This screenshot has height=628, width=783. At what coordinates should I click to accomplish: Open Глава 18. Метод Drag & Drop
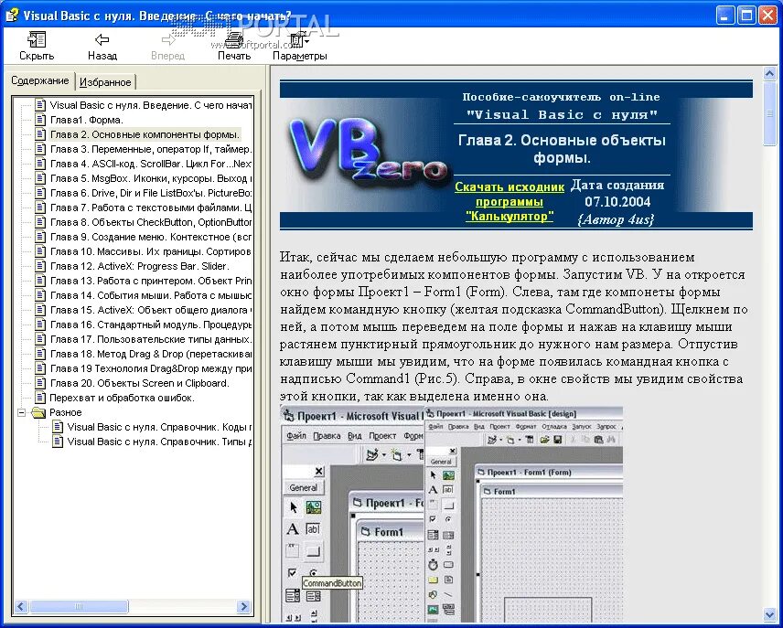coord(150,354)
